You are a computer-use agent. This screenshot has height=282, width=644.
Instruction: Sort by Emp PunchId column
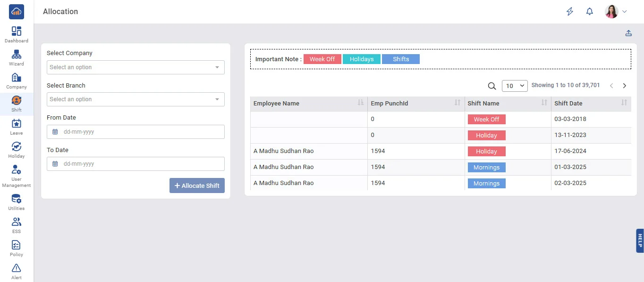point(457,103)
